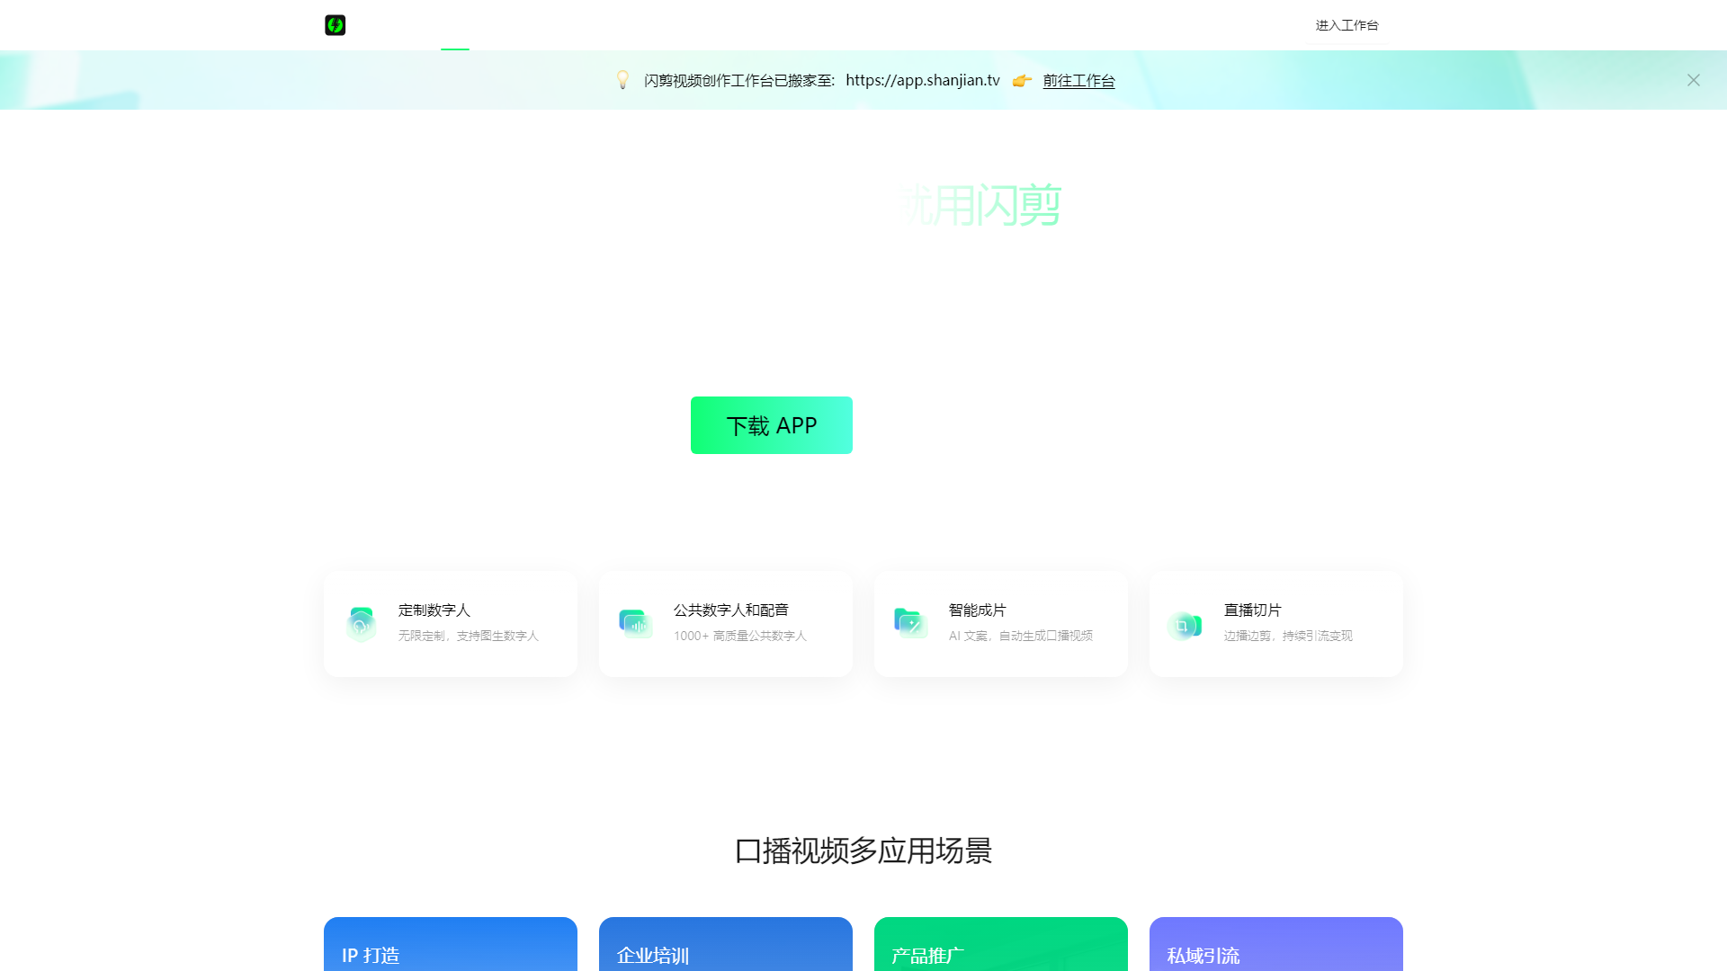Click the purple 私域引流 scenario card

click(1275, 949)
